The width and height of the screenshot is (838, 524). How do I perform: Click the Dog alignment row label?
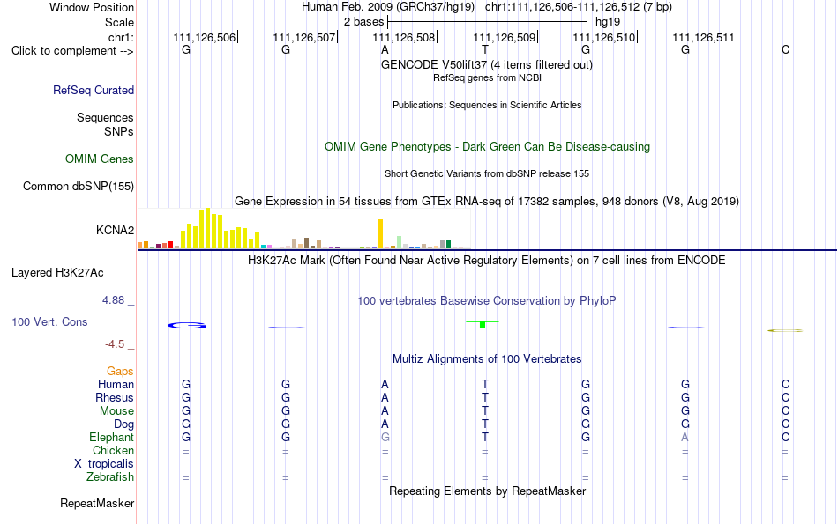(x=124, y=424)
